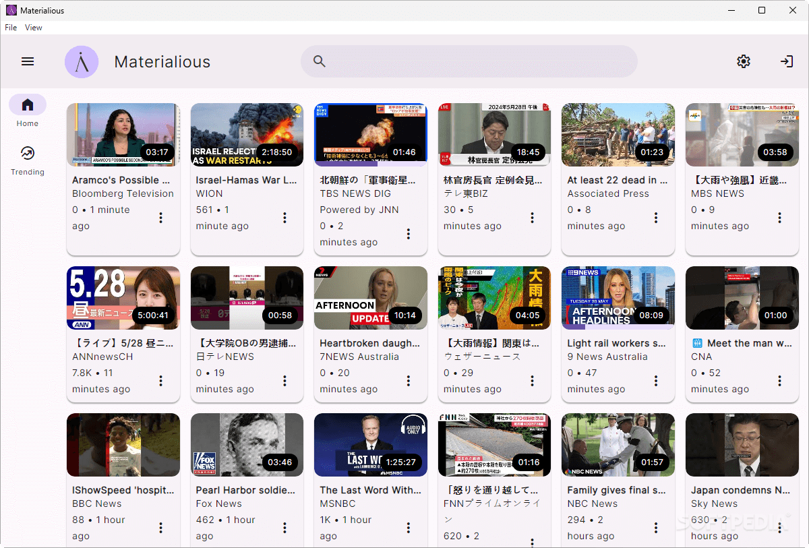Open three-dot menu for テレ東BIZ video
This screenshot has width=809, height=548.
click(x=532, y=218)
